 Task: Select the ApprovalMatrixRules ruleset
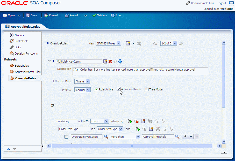click(25, 72)
